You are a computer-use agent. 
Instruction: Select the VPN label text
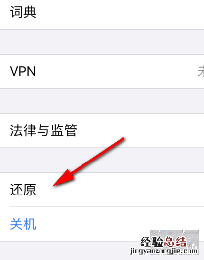pyautogui.click(x=23, y=71)
